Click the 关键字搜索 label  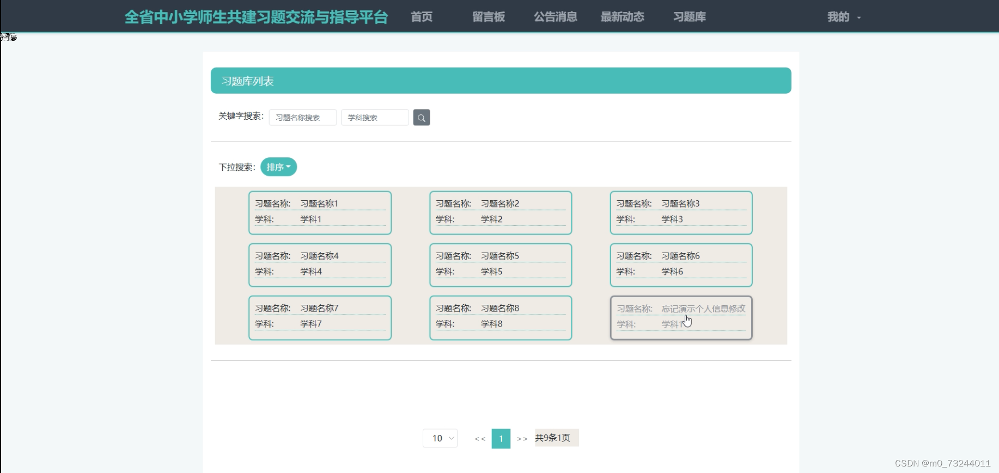tap(241, 116)
